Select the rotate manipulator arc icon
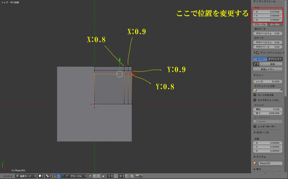Viewport: 288px width, 179px height. click(x=63, y=176)
